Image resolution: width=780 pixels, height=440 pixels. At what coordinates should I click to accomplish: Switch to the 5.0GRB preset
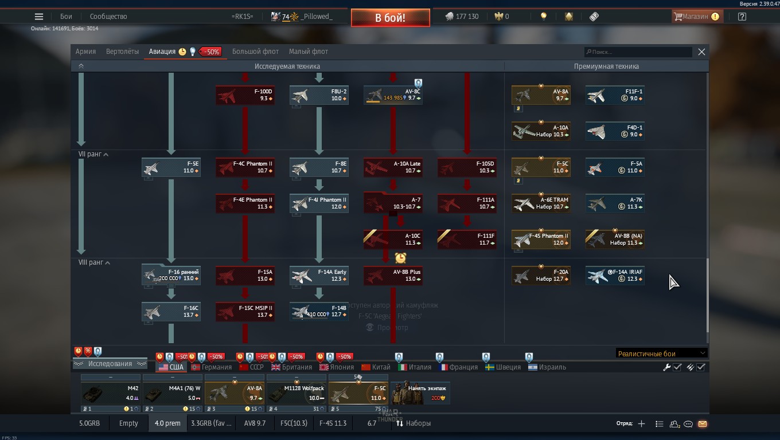point(89,423)
